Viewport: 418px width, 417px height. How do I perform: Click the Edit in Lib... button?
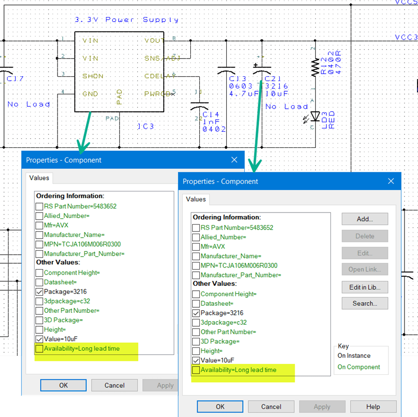[364, 287]
